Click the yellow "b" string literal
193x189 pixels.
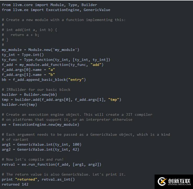pyautogui.click(x=52, y=75)
